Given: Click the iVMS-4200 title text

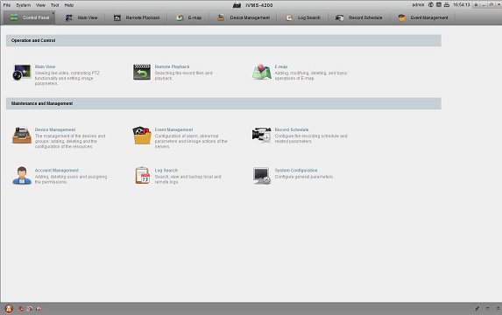Looking at the screenshot, I should click(x=259, y=5).
